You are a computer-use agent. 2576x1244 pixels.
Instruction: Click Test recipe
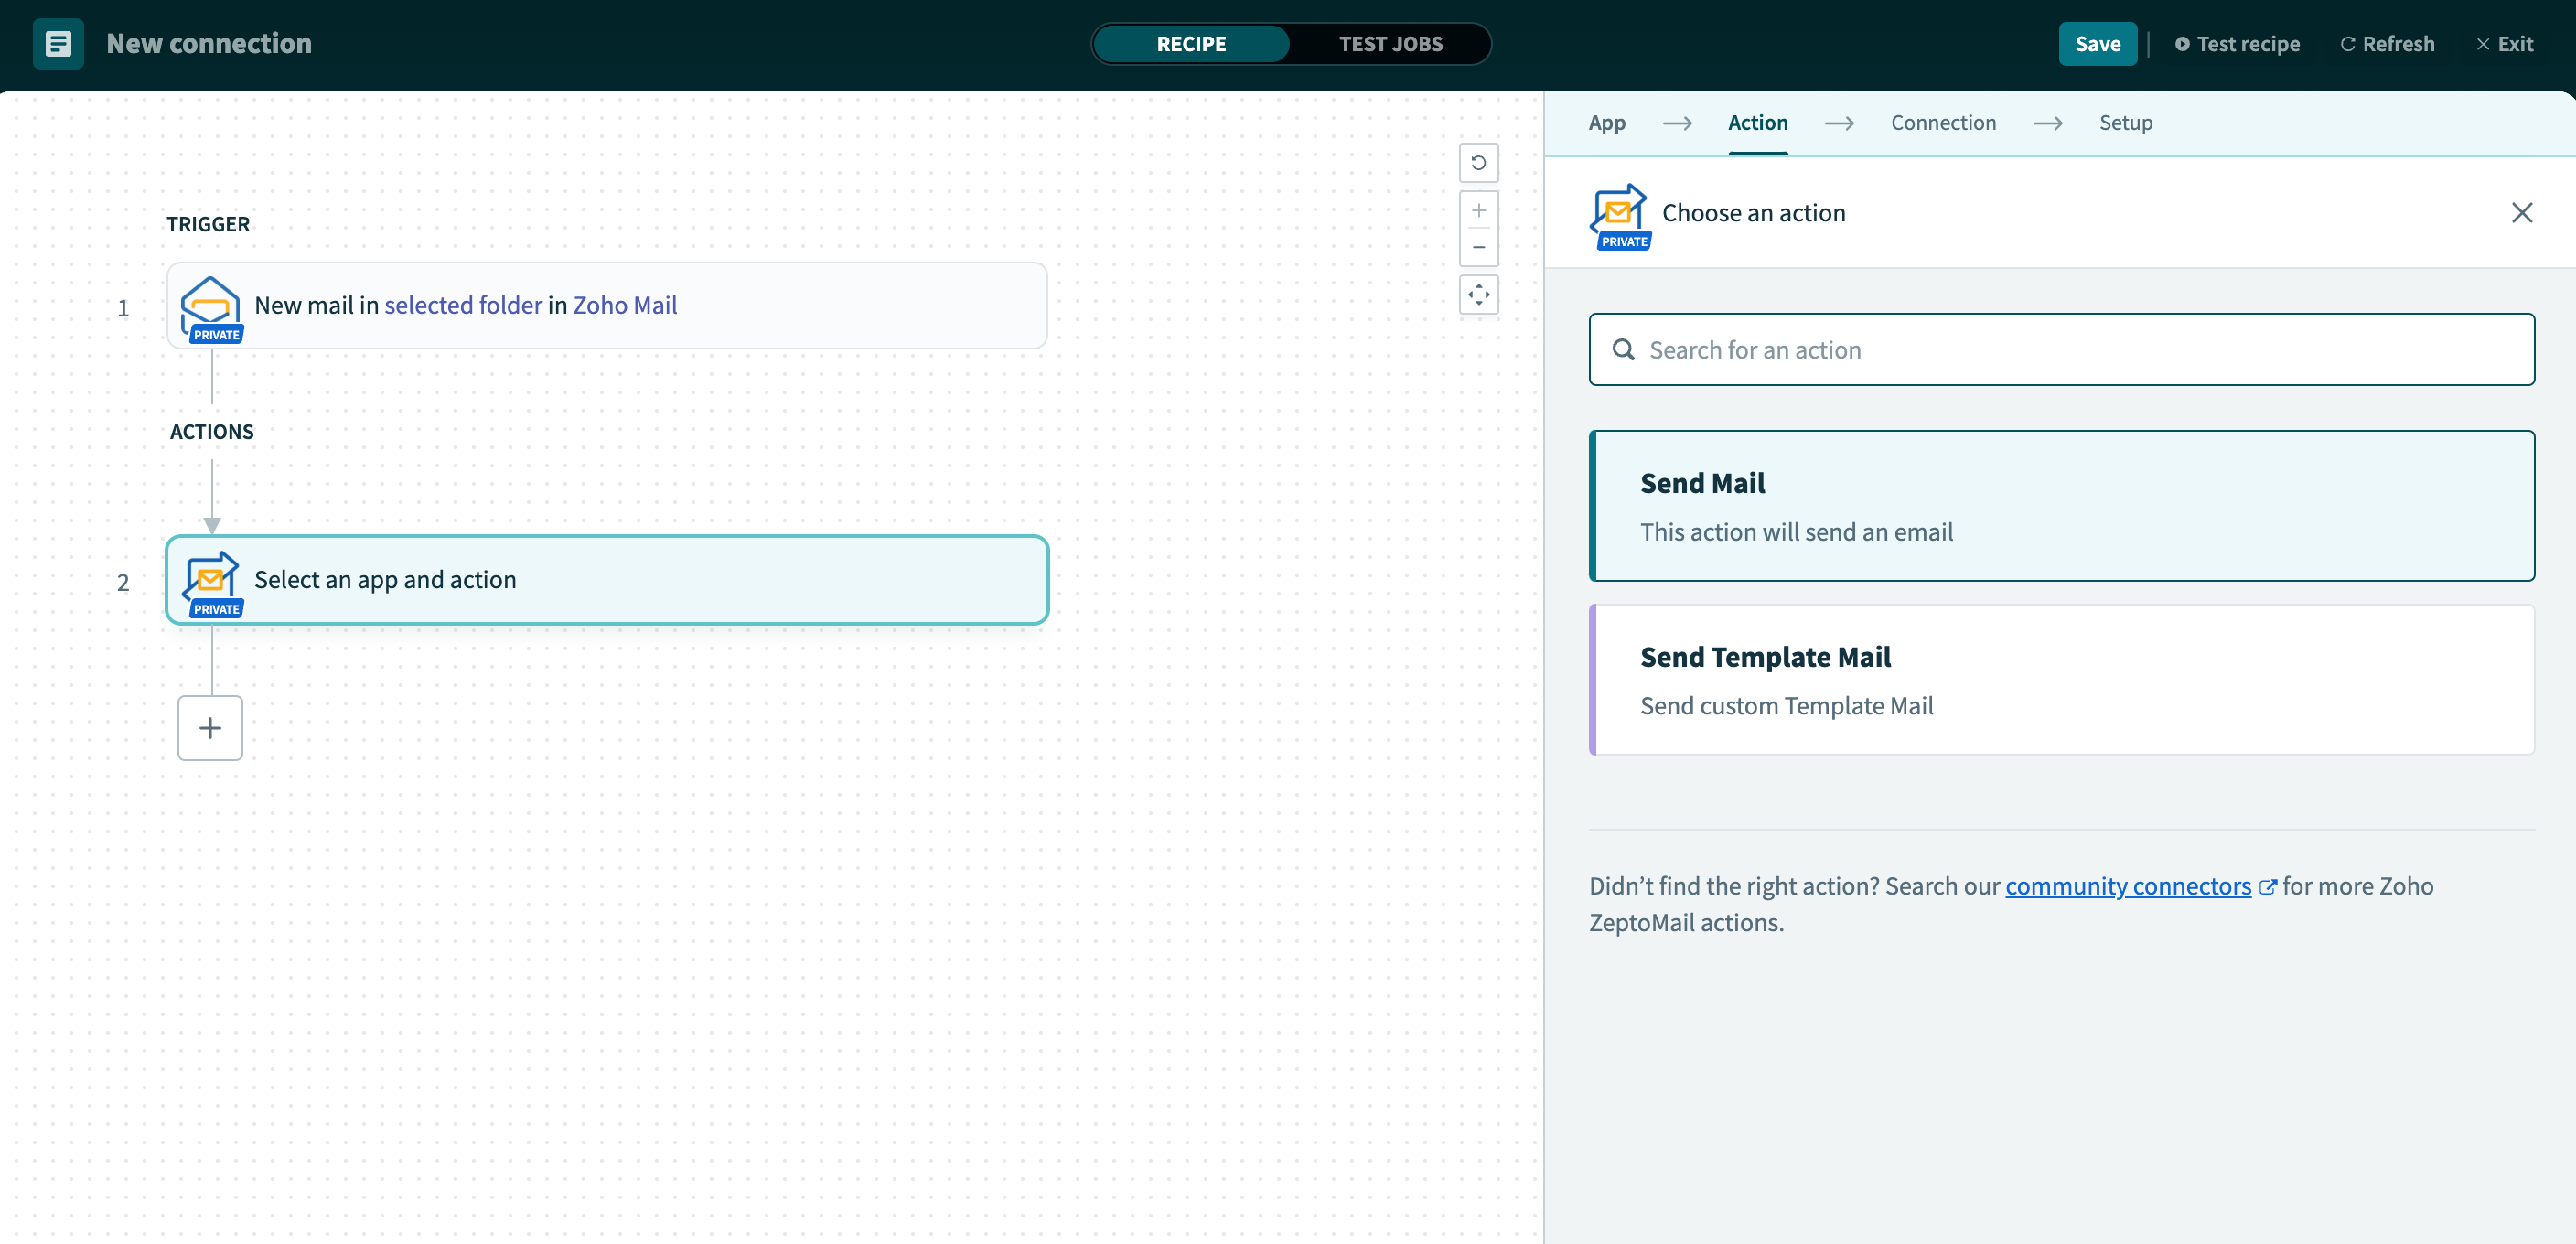coord(2237,44)
